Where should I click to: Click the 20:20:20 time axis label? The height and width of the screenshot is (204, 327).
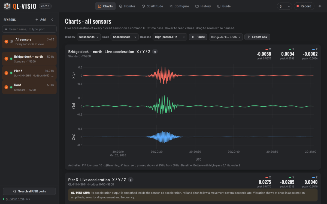point(157,152)
